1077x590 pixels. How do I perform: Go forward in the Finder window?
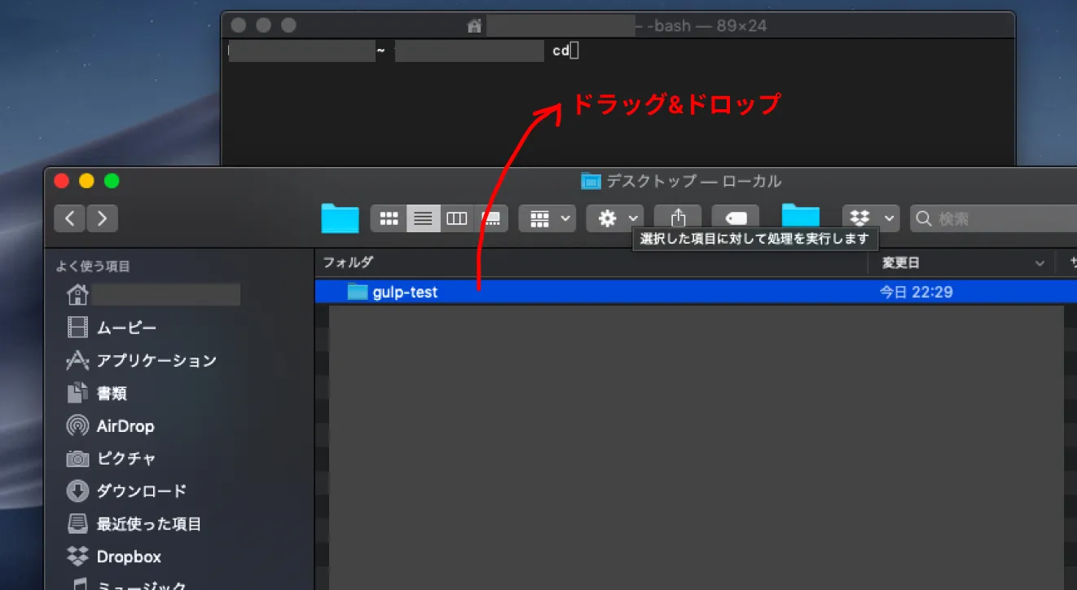point(102,218)
